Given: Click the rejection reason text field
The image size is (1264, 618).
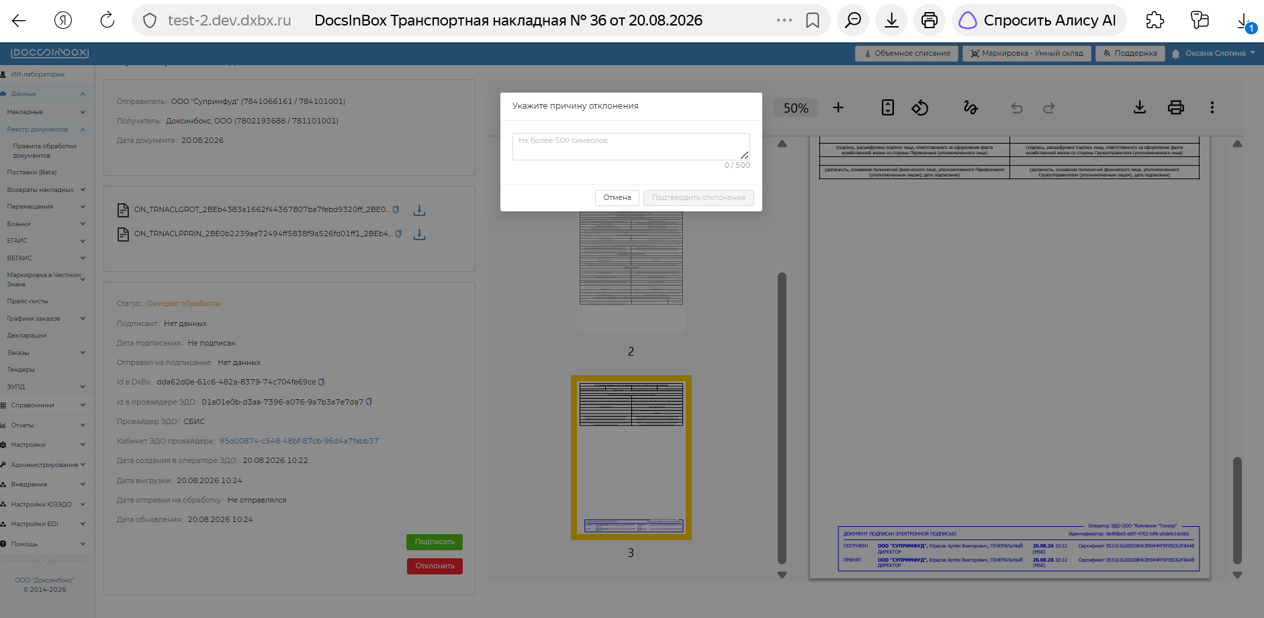Looking at the screenshot, I should pos(631,146).
